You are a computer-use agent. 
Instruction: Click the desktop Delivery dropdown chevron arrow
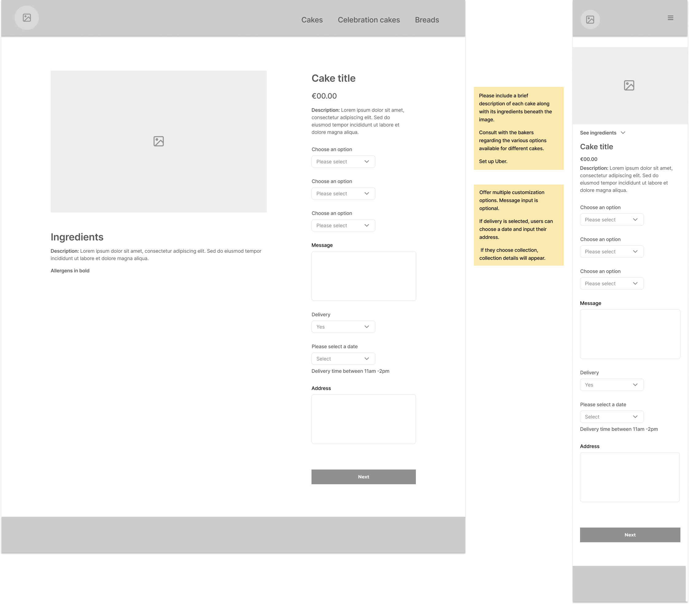click(x=366, y=327)
